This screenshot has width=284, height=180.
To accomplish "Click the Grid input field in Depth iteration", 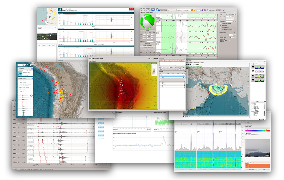I will point(230,15).
